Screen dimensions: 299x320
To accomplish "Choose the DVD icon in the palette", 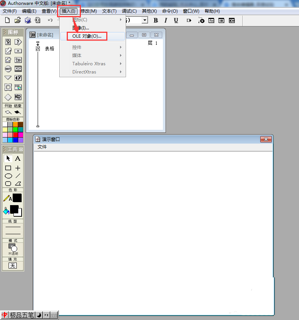I will (x=18, y=87).
